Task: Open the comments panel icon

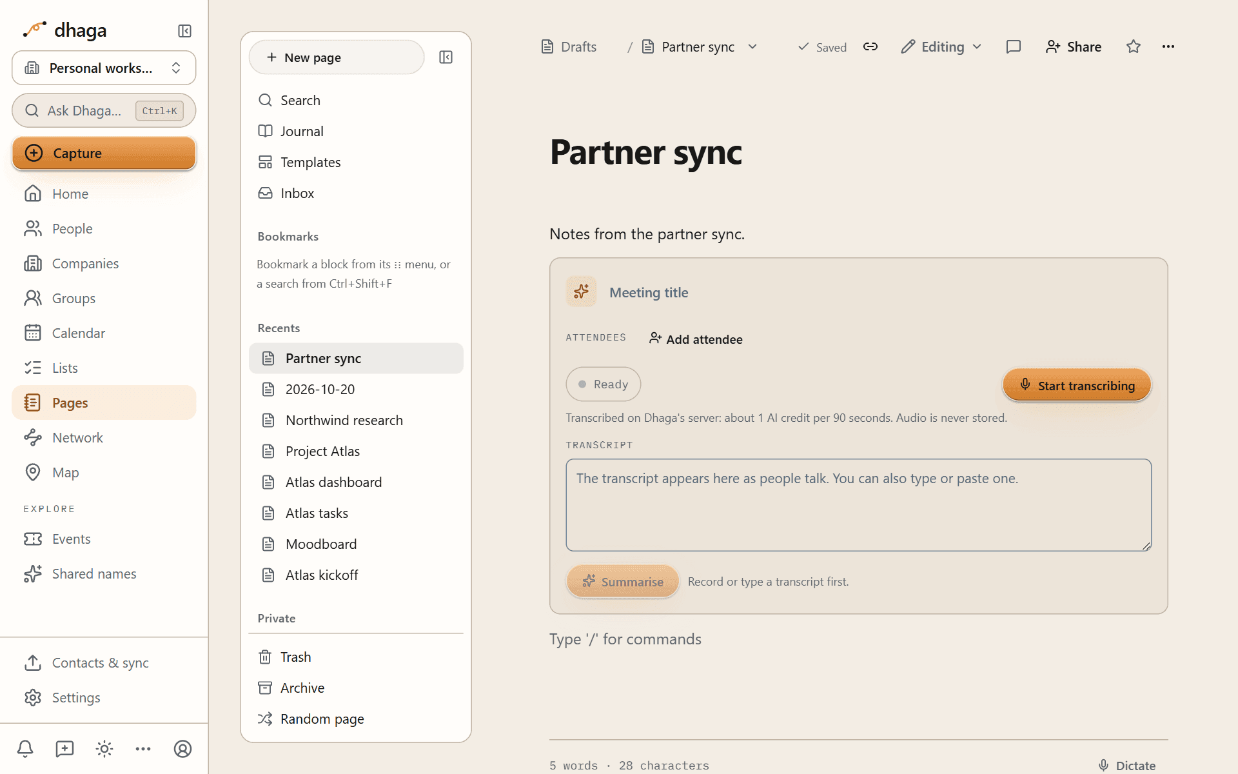Action: 1014,46
